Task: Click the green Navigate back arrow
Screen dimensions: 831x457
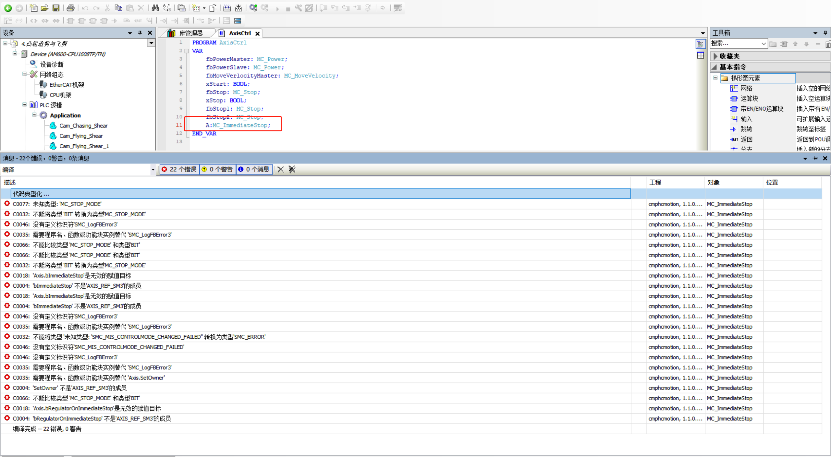Action: [8, 8]
